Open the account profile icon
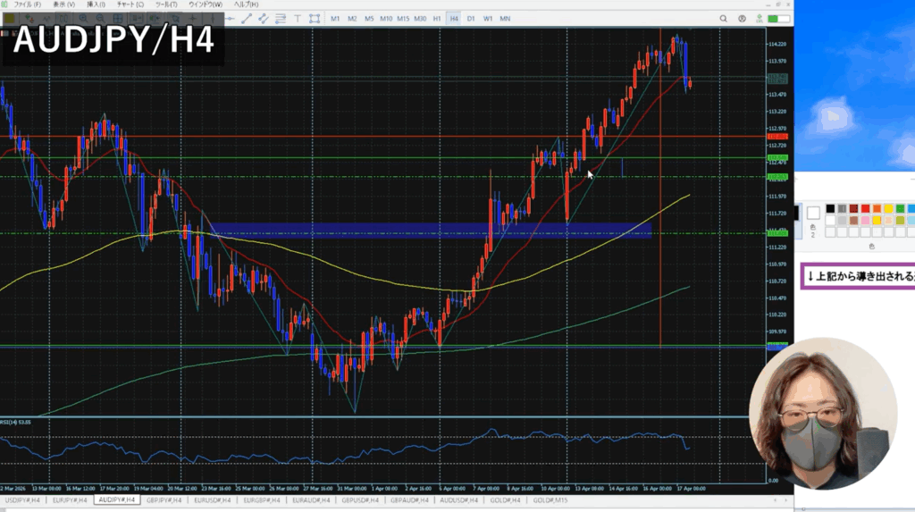This screenshot has width=915, height=512. click(x=742, y=19)
